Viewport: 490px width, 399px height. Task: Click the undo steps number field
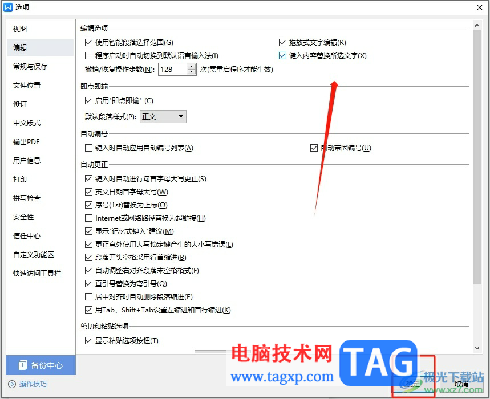173,70
